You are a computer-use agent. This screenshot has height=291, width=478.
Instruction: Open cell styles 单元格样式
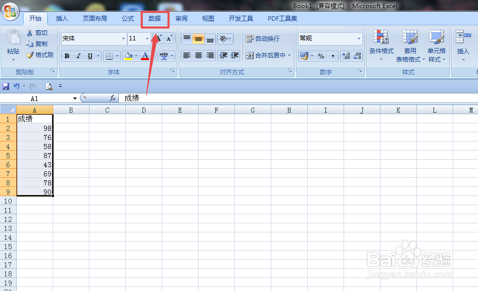pyautogui.click(x=437, y=45)
